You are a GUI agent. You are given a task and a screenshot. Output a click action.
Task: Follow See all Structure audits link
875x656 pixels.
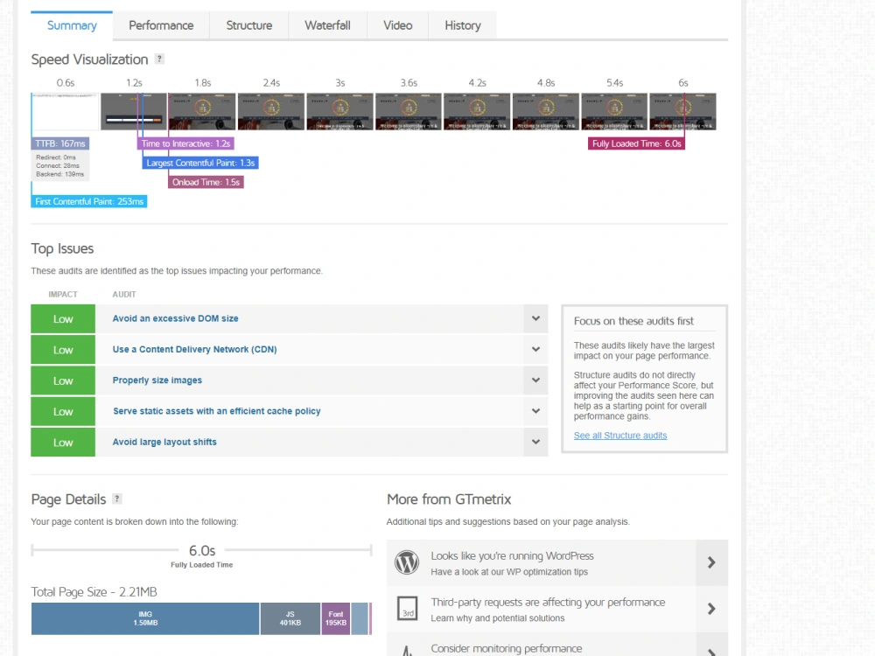[620, 435]
